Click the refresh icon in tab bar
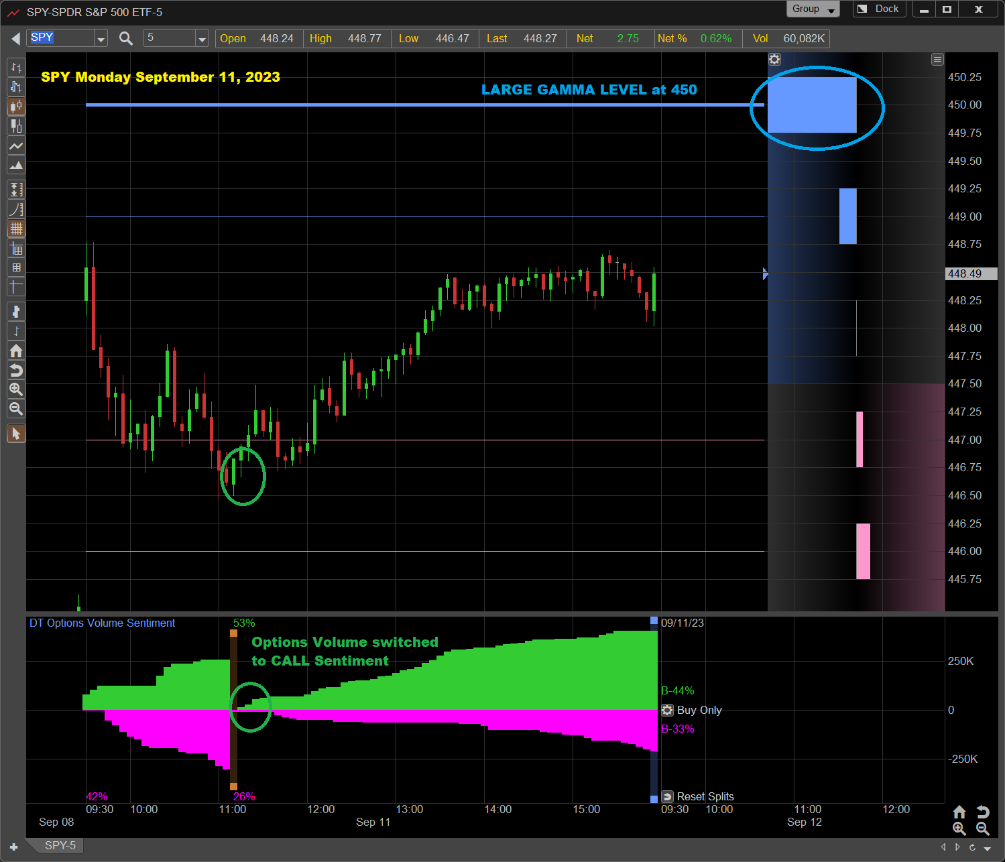The width and height of the screenshot is (1005, 862). [x=972, y=847]
